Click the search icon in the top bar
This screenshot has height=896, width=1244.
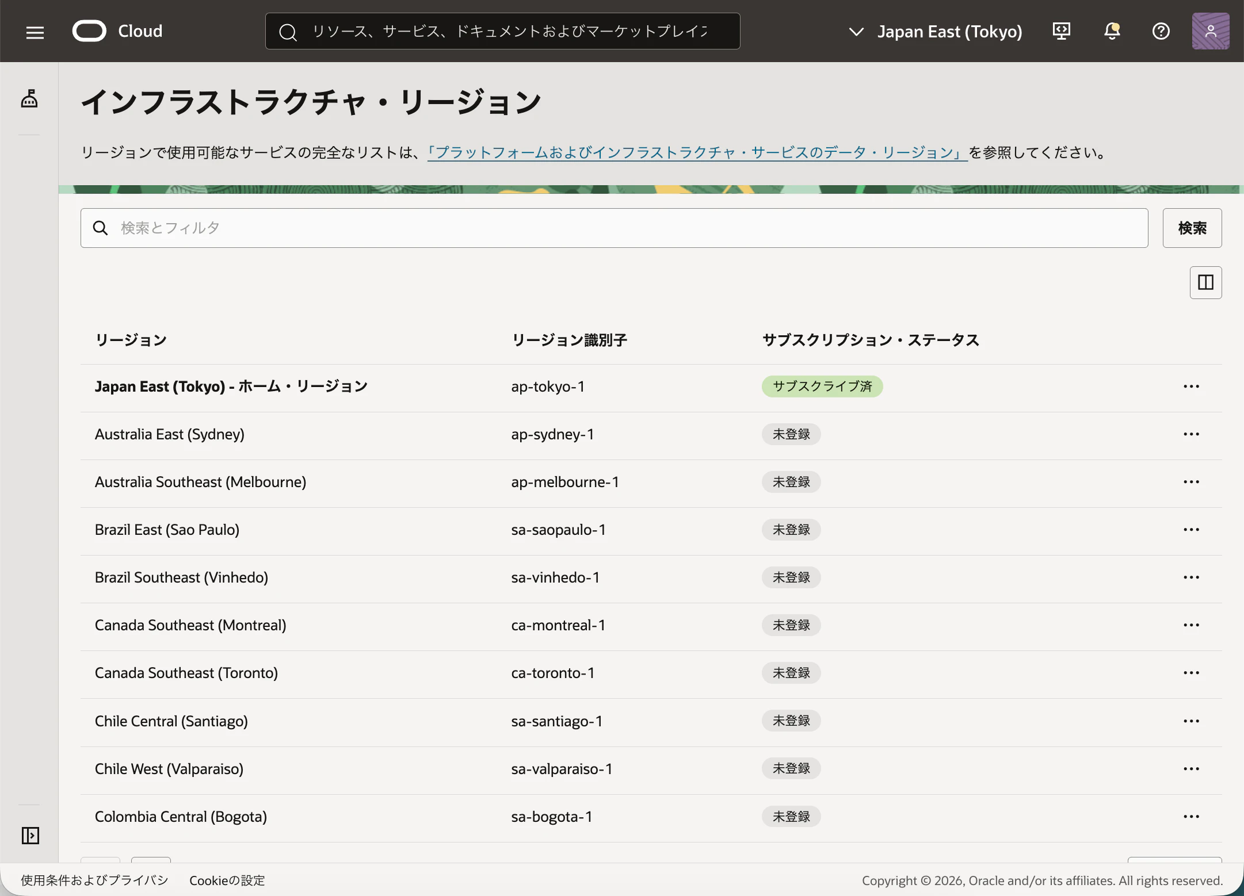[288, 32]
